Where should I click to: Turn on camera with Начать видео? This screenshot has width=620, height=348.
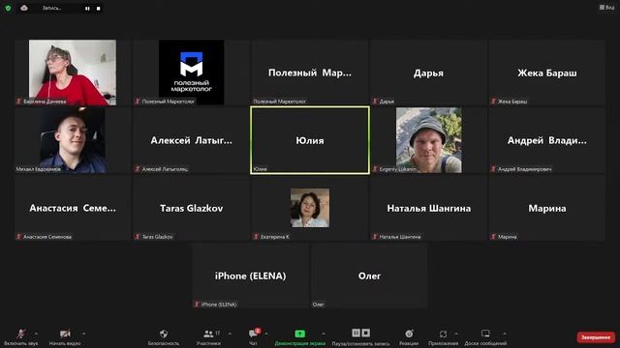pyautogui.click(x=65, y=337)
